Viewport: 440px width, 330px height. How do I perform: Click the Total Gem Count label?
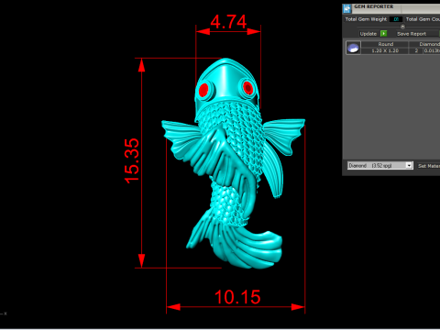[x=423, y=19]
